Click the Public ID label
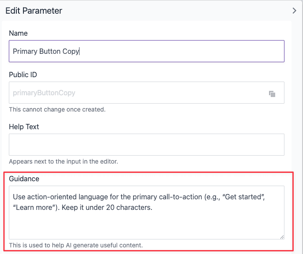 click(x=23, y=75)
